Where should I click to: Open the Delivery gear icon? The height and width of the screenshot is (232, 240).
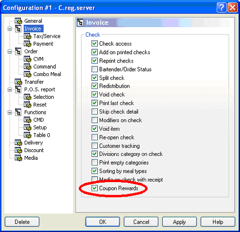coord(18,142)
